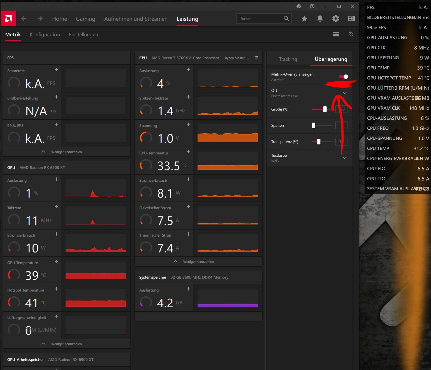The width and height of the screenshot is (431, 370).
Task: Open notifications bell icon
Action: point(320,19)
